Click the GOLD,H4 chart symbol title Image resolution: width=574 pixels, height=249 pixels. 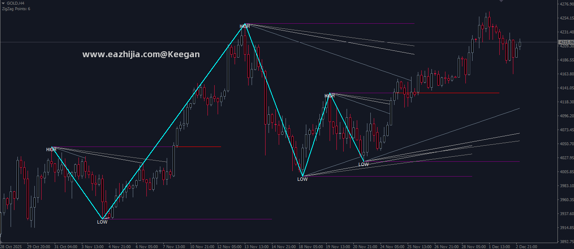(15, 3)
